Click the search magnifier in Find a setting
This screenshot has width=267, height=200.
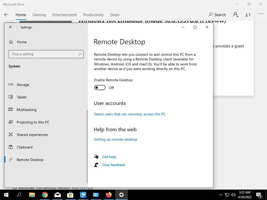point(80,54)
